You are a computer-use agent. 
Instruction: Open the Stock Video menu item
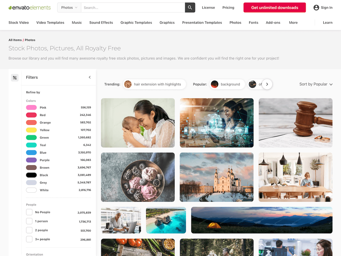(x=19, y=22)
